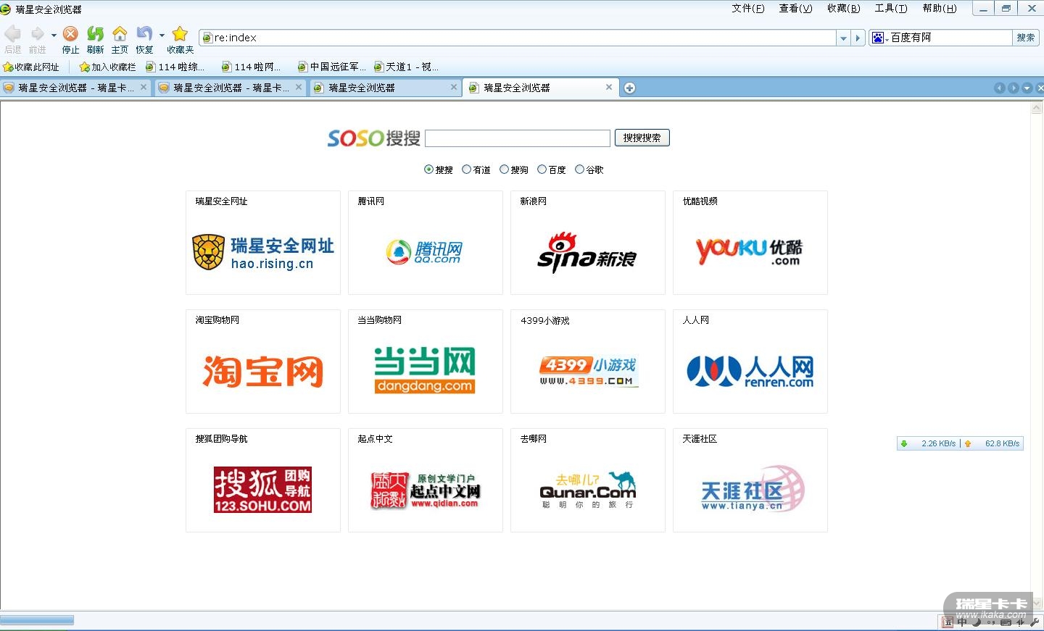The image size is (1044, 631).
Task: Click the 百度有阿 search input box
Action: 950,38
